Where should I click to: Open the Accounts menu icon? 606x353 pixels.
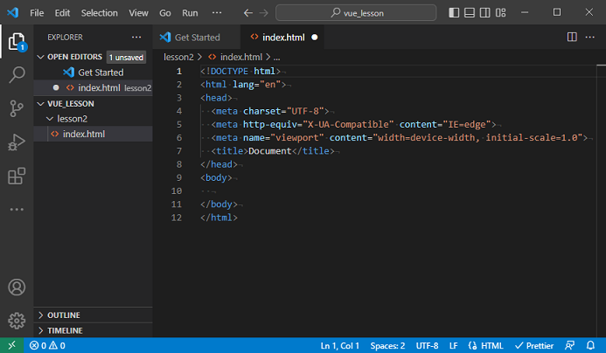tap(17, 287)
